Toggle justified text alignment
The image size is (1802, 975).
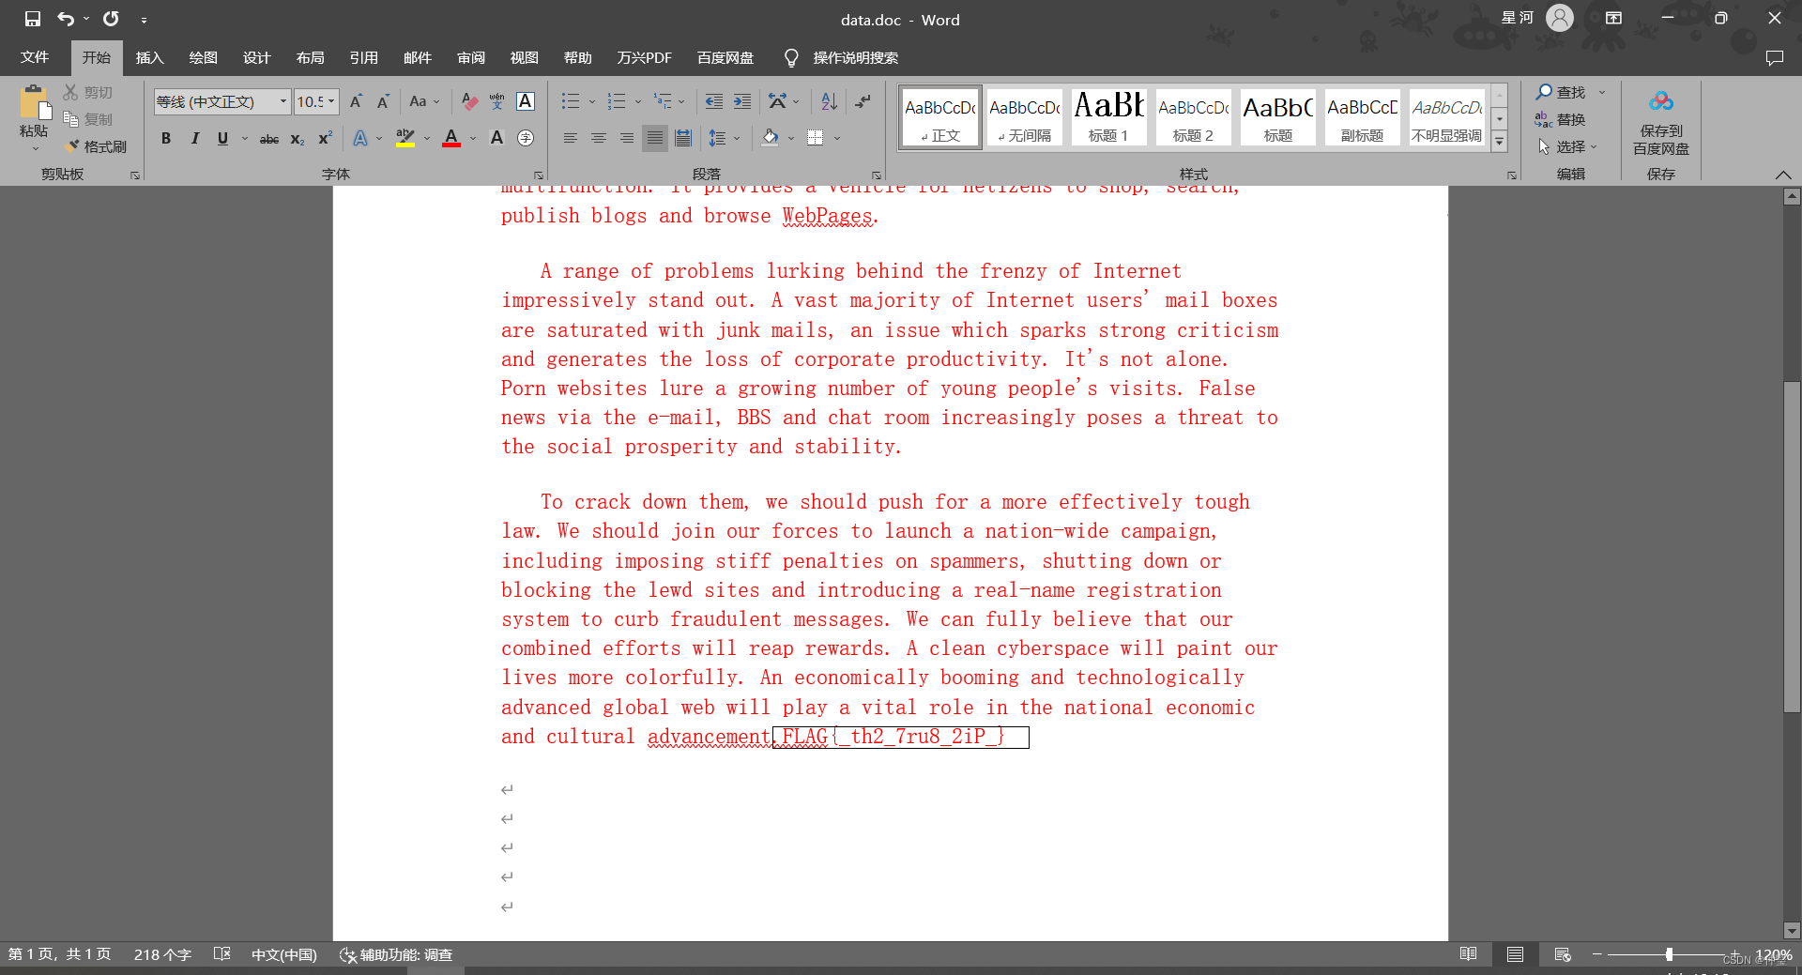655,138
